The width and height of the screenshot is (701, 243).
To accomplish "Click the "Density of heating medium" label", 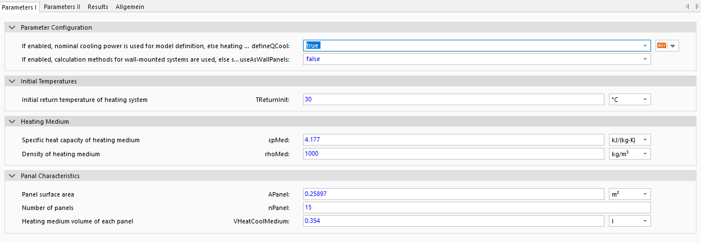I will [61, 153].
